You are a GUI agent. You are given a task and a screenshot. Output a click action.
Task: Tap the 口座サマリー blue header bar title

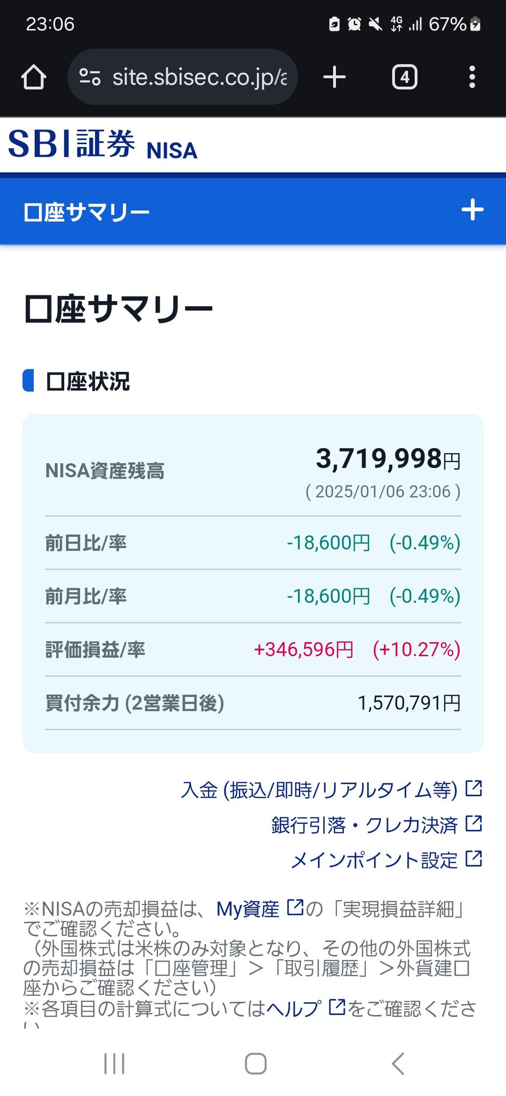[x=87, y=212]
